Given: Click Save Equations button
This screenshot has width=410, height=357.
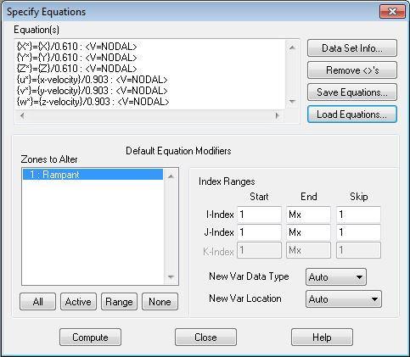Looking at the screenshot, I should [352, 92].
